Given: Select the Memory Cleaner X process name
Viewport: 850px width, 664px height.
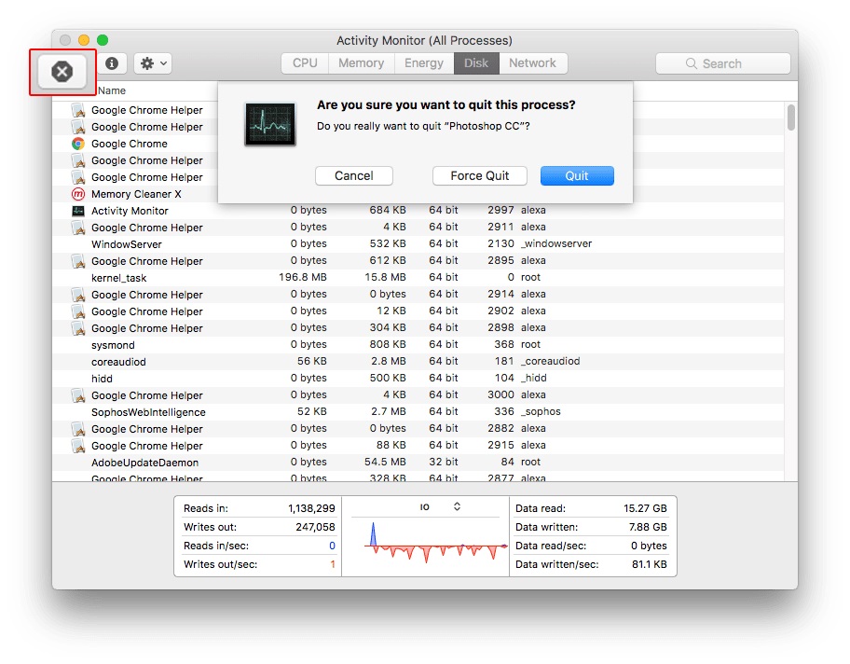Looking at the screenshot, I should pos(136,194).
